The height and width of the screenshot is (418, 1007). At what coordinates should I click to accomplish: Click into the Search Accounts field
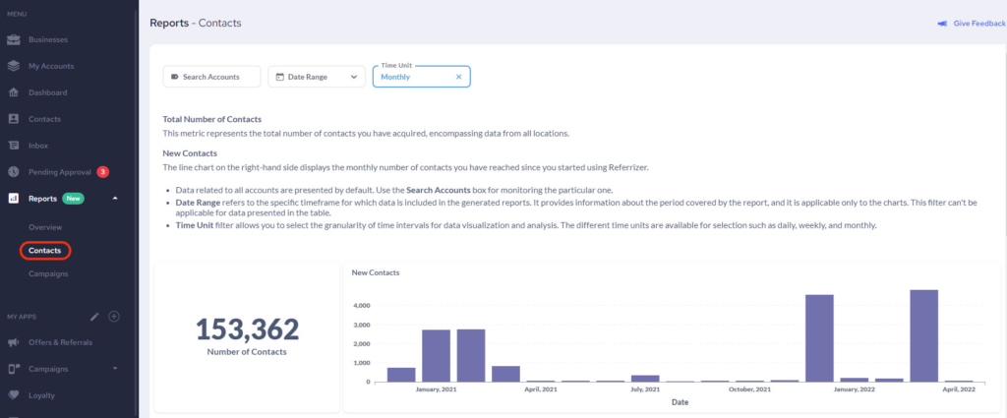[212, 77]
